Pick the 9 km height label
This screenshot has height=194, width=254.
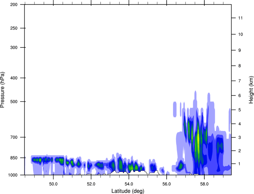(x=240, y=50)
